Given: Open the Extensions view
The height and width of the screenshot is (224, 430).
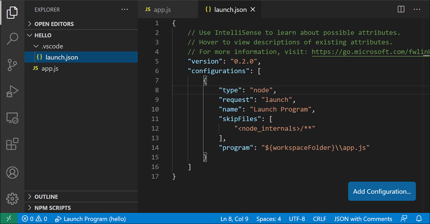Looking at the screenshot, I should coord(12,144).
